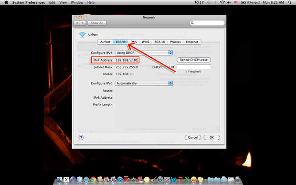Click the Show All button

point(97,23)
